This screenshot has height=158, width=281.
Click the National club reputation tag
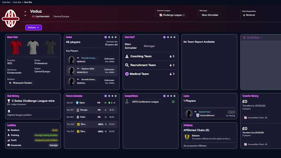[249, 15]
